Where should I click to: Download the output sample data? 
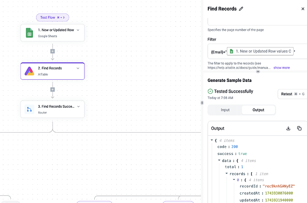pos(288,128)
